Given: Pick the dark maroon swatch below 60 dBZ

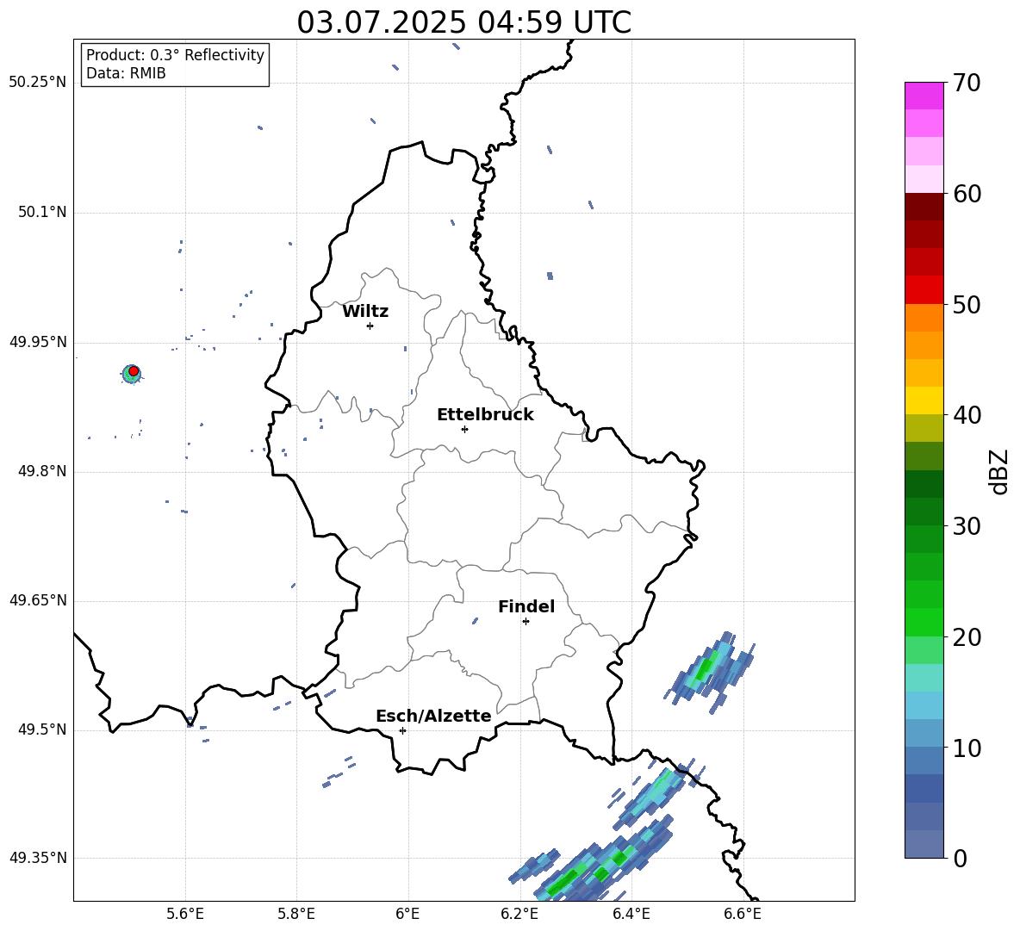Looking at the screenshot, I should (x=924, y=207).
